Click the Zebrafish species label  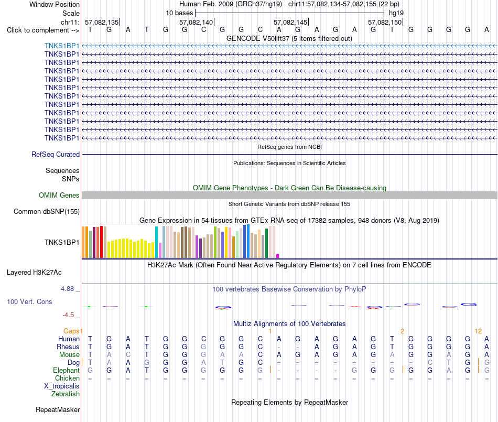point(66,394)
